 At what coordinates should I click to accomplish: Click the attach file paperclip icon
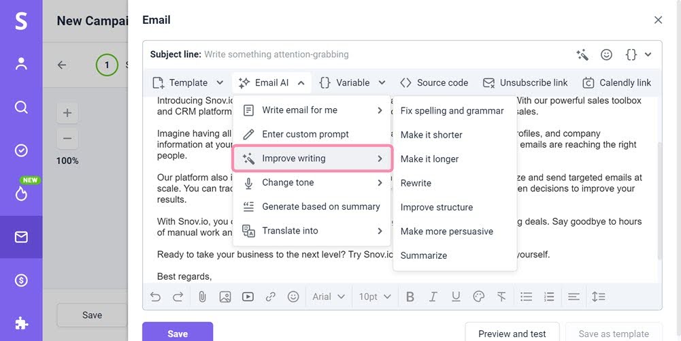click(x=202, y=297)
